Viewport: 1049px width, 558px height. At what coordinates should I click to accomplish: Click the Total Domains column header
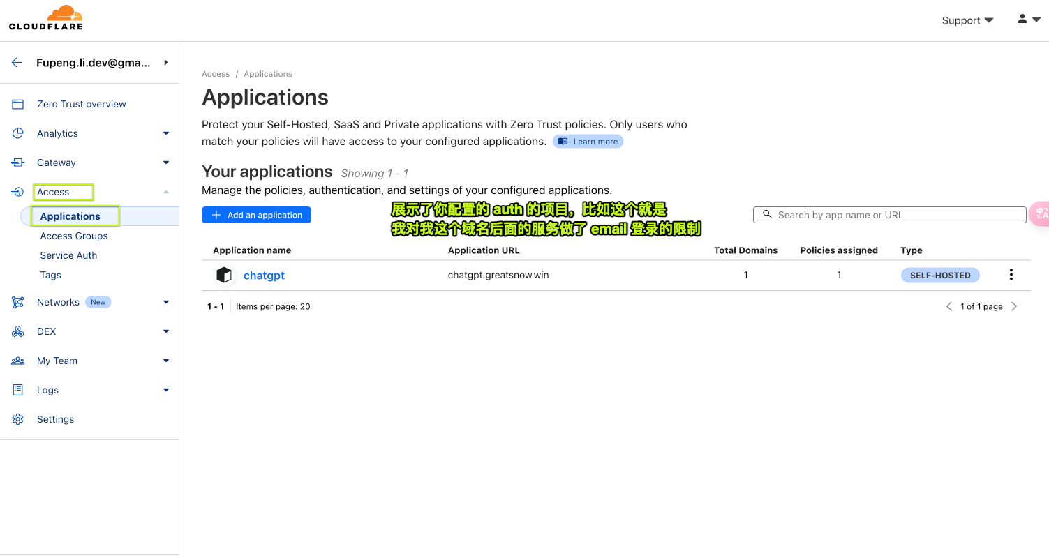pyautogui.click(x=745, y=250)
